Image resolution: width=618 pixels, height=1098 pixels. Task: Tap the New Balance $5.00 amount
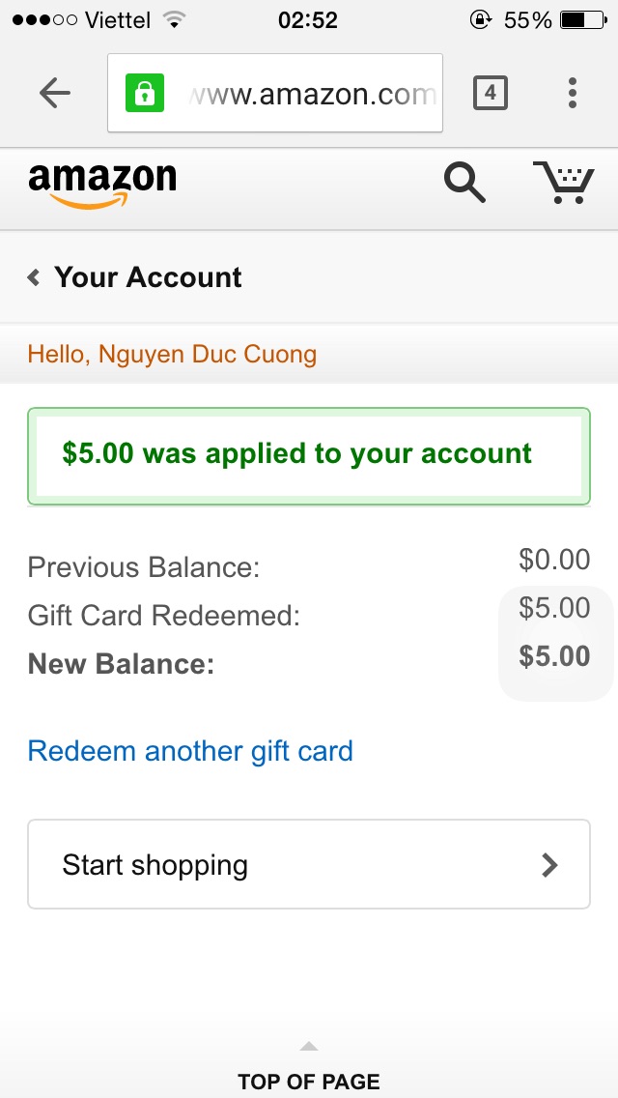coord(554,656)
